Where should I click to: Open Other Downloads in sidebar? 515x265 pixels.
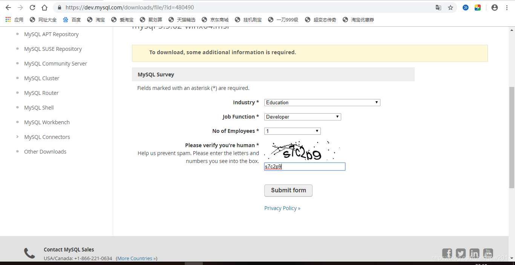(45, 152)
